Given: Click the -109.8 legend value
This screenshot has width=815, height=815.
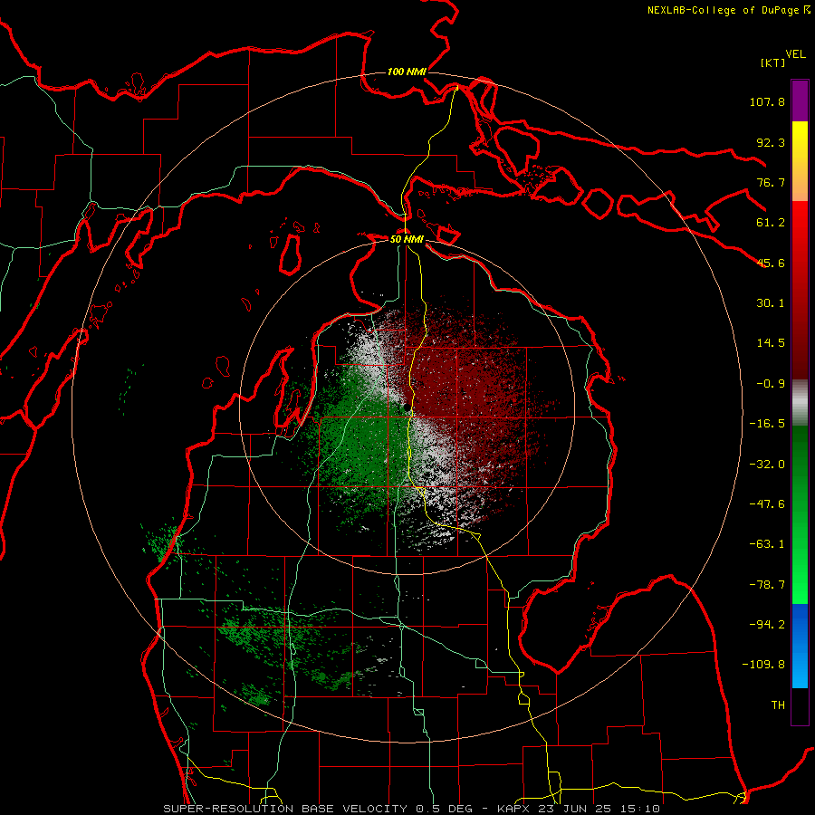Looking at the screenshot, I should pyautogui.click(x=763, y=665).
